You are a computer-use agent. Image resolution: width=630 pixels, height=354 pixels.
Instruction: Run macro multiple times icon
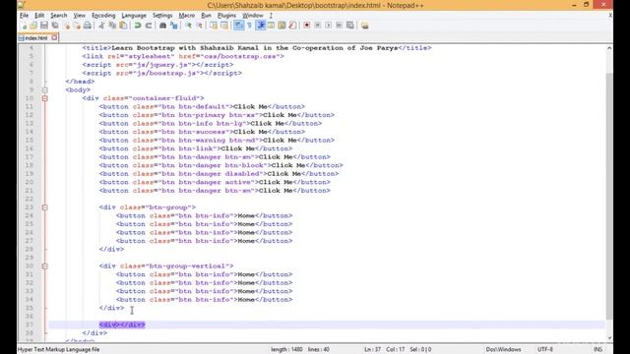pyautogui.click(x=340, y=26)
